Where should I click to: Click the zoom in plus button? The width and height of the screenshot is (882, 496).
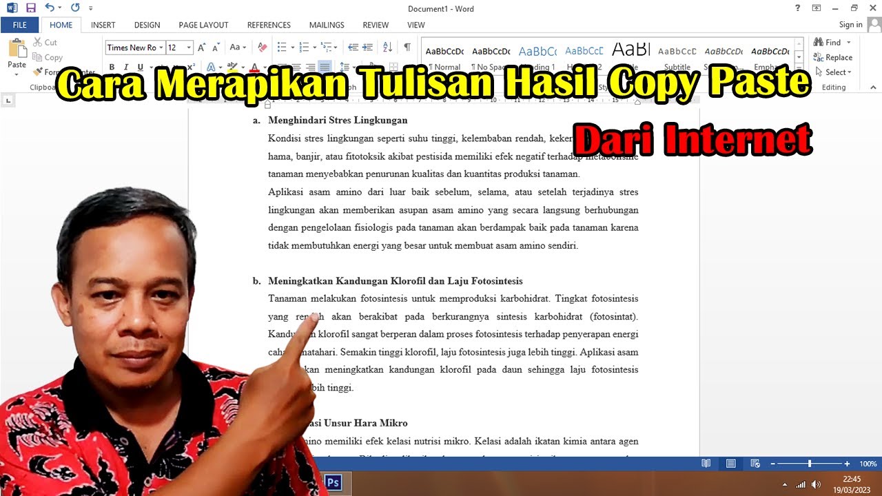pyautogui.click(x=847, y=464)
